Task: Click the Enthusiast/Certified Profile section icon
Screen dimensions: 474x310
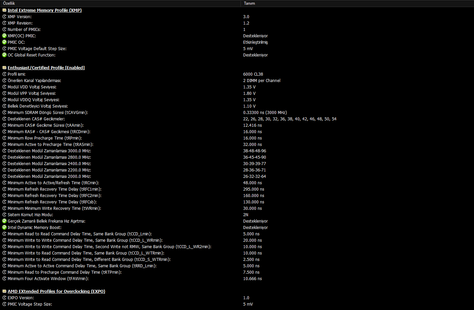Action: coord(4,68)
